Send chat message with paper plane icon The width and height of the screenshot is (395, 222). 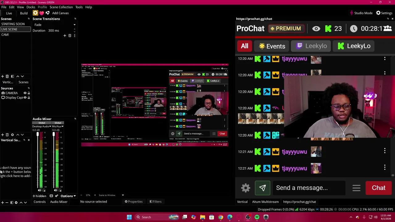[x=263, y=188]
